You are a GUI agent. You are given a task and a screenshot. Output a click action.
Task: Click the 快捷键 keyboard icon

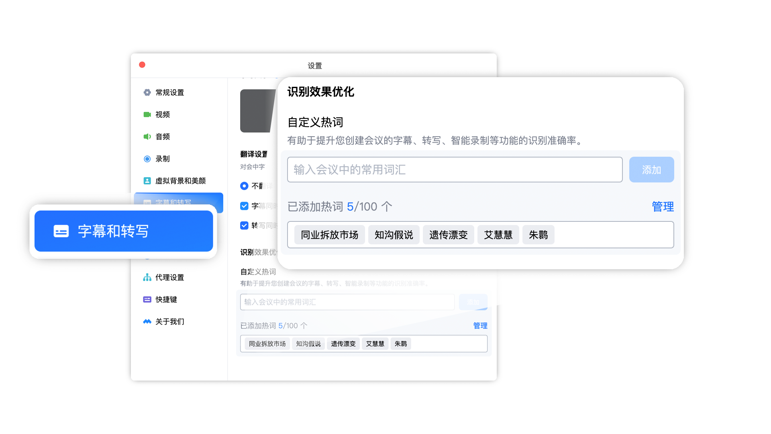pyautogui.click(x=147, y=299)
